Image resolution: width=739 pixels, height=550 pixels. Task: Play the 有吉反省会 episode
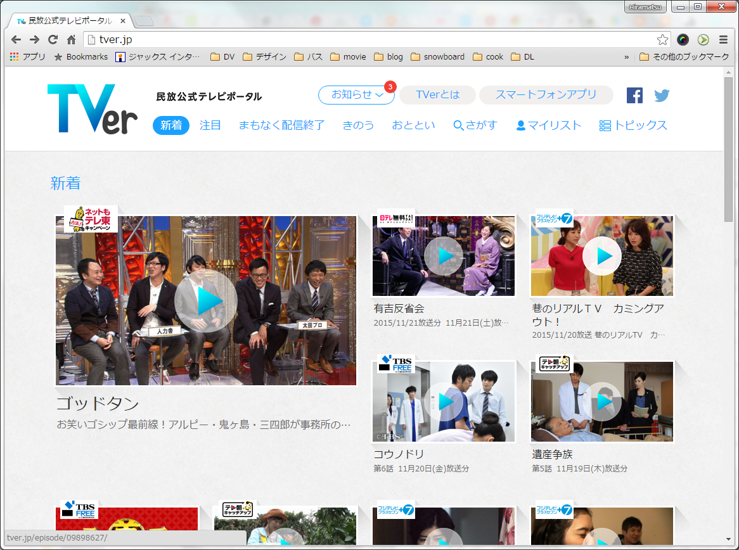[x=443, y=256]
